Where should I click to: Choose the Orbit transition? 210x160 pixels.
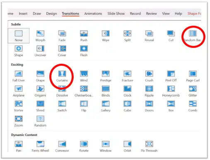127,146
